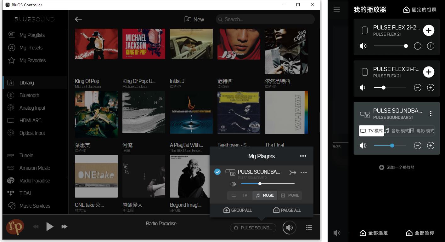445x242 pixels.
Task: Add first PULSE FLEX 2i to group
Action: 428,30
